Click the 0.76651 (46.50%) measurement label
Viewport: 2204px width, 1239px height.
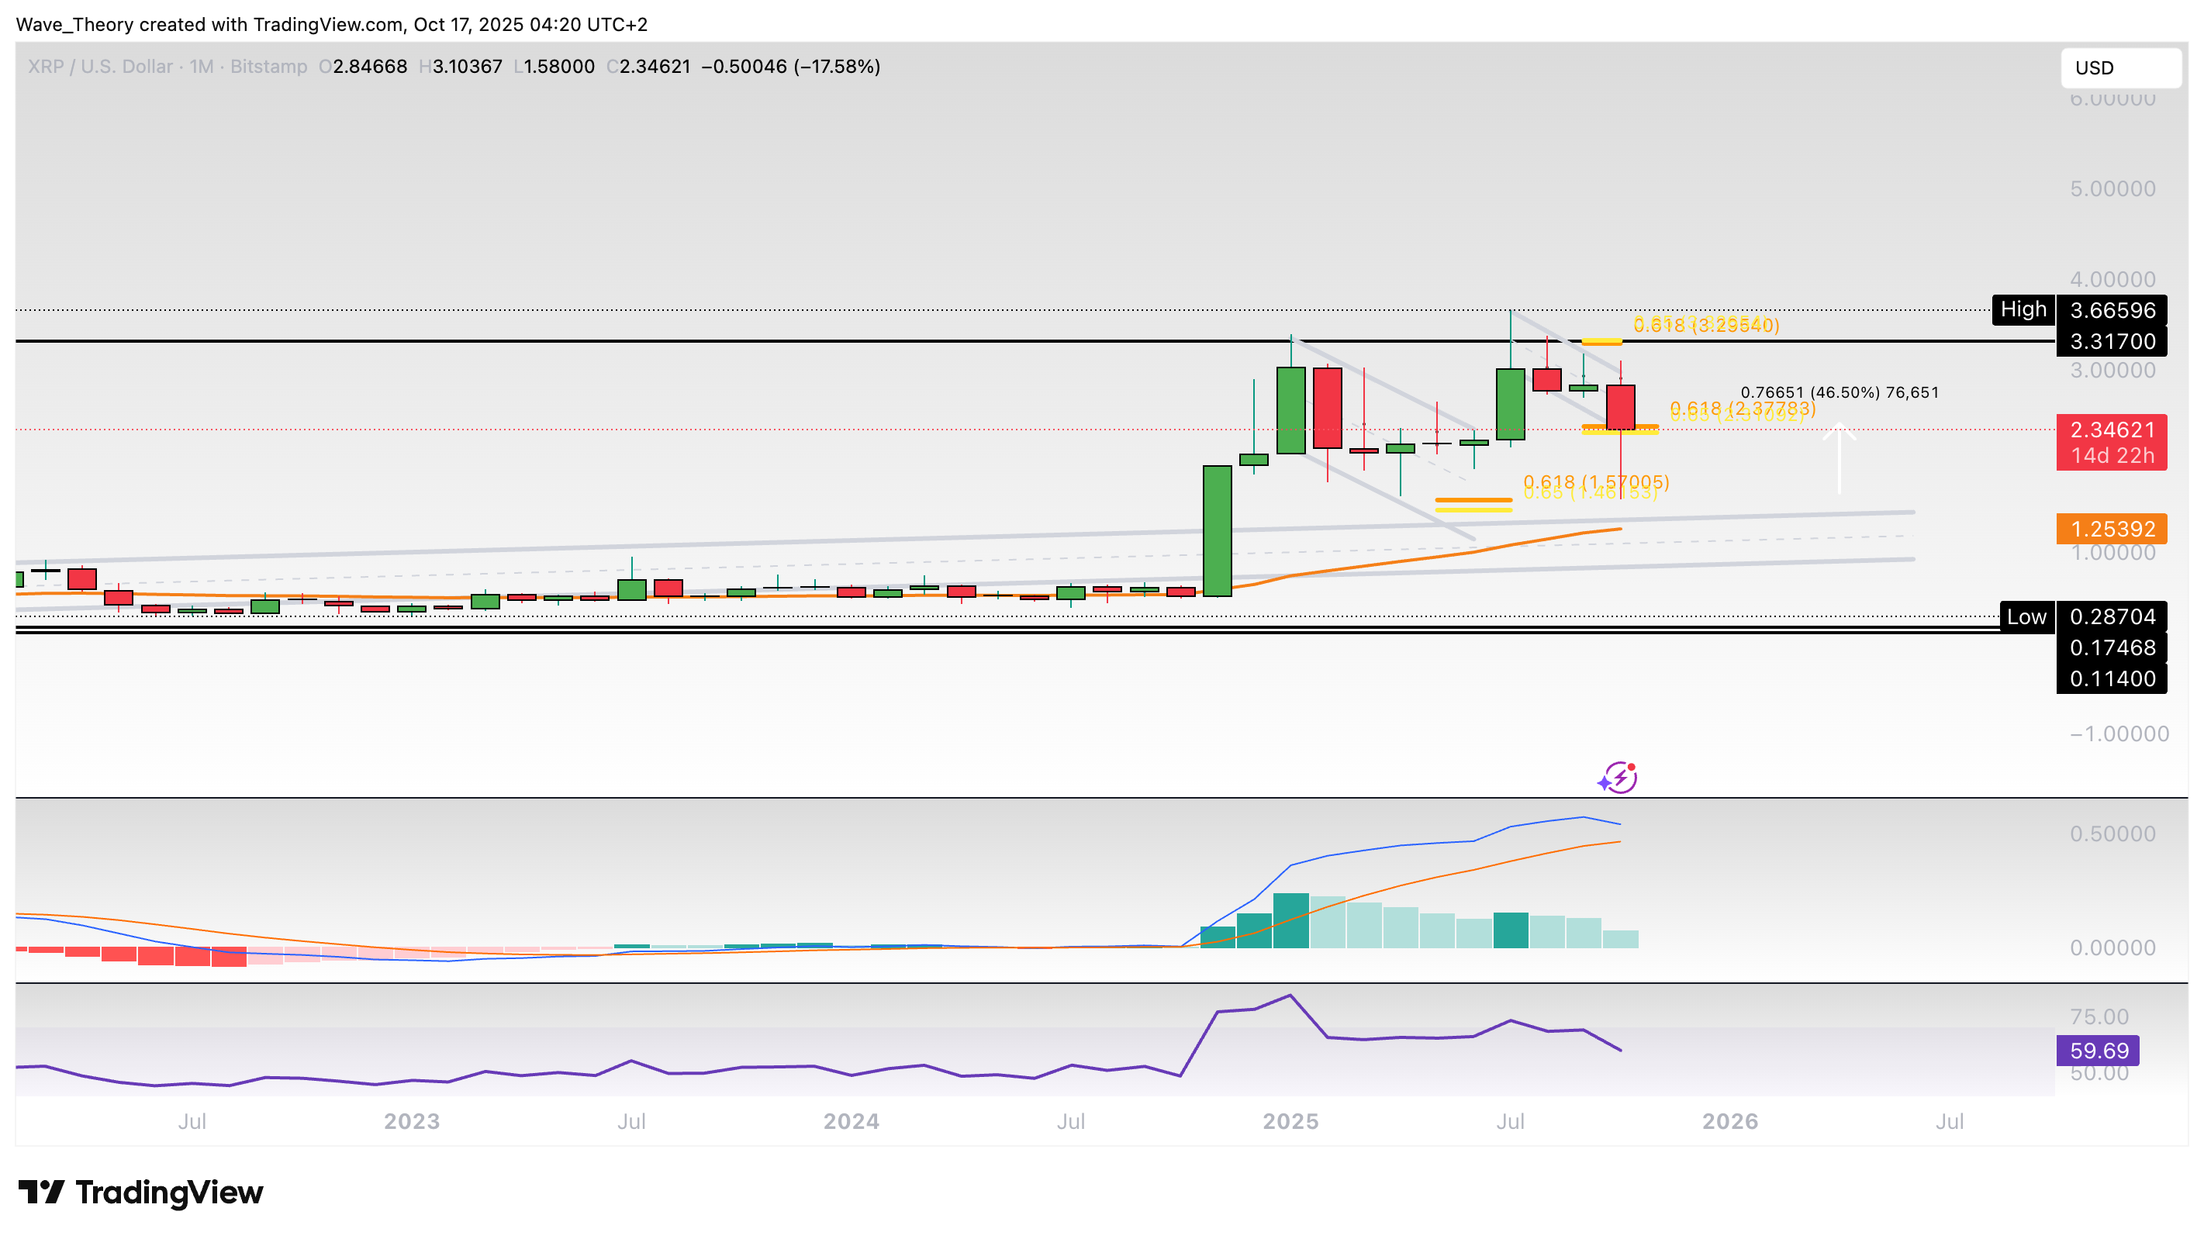1839,392
